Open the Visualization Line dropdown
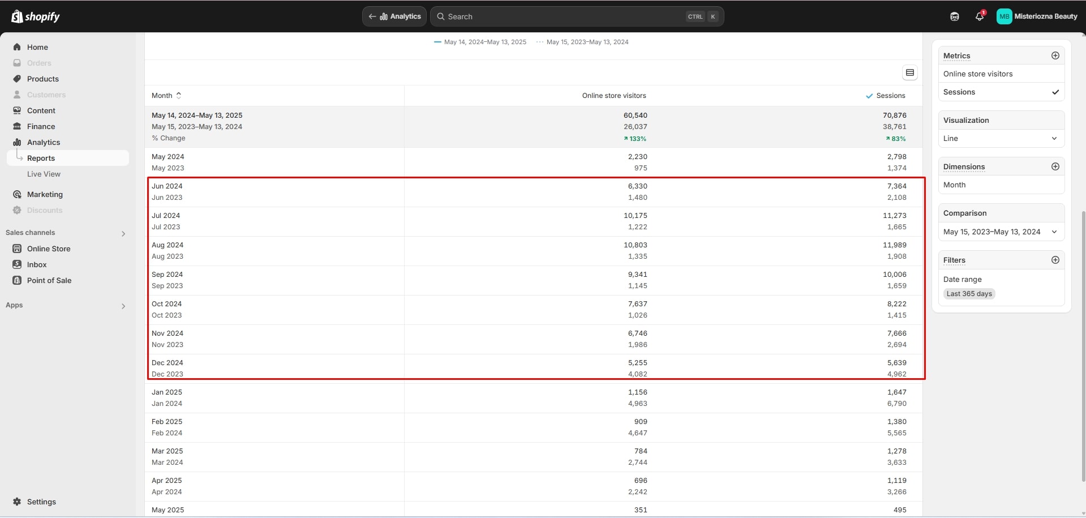 pyautogui.click(x=1001, y=138)
